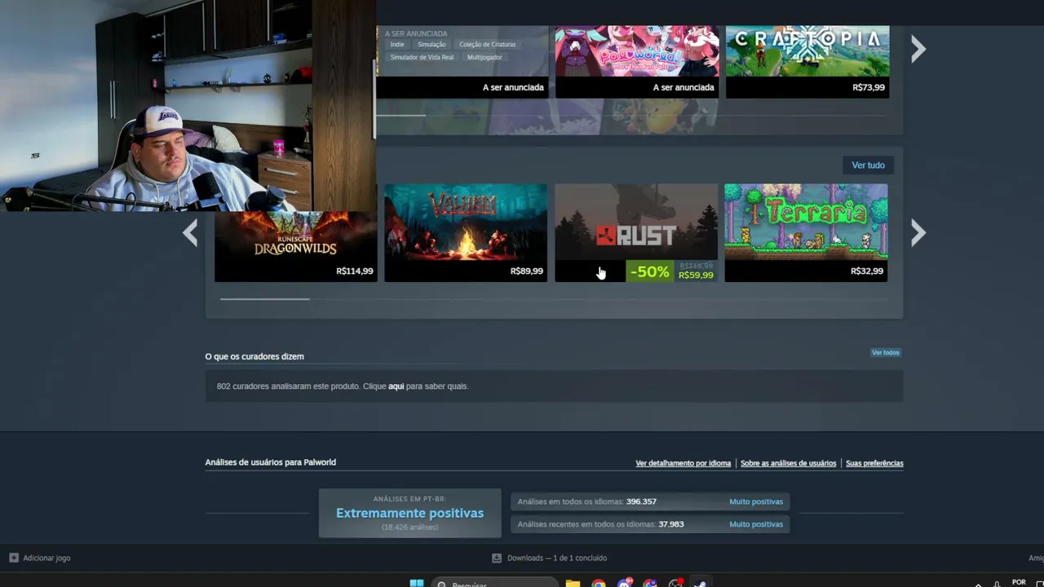
Task: Select the Multijogador tag
Action: click(484, 57)
